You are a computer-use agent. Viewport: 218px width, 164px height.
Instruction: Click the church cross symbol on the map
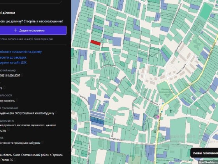click(x=171, y=111)
